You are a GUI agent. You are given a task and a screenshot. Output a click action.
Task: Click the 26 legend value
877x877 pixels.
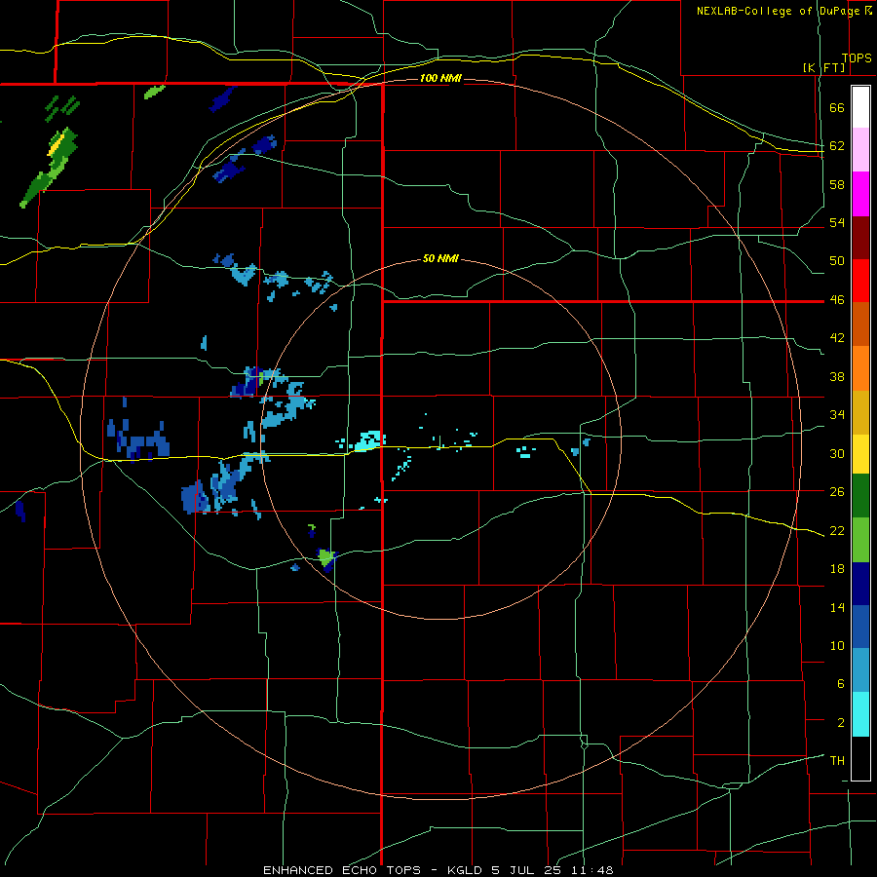837,492
